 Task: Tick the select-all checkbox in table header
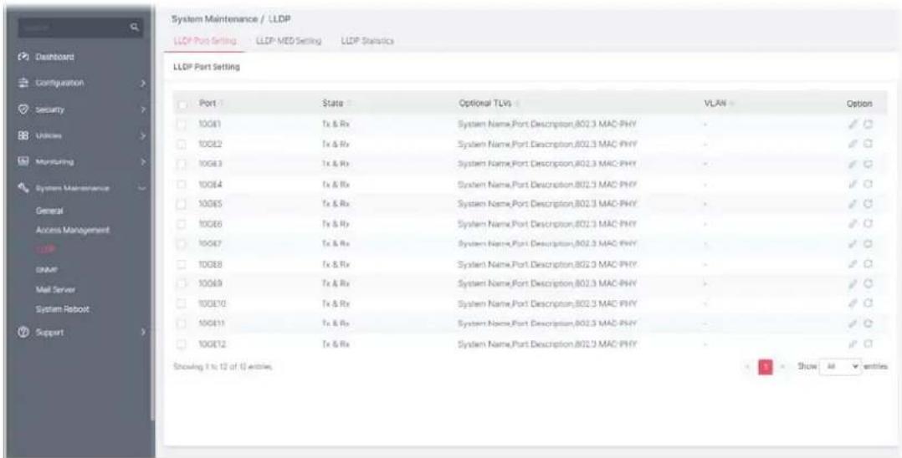(x=183, y=104)
